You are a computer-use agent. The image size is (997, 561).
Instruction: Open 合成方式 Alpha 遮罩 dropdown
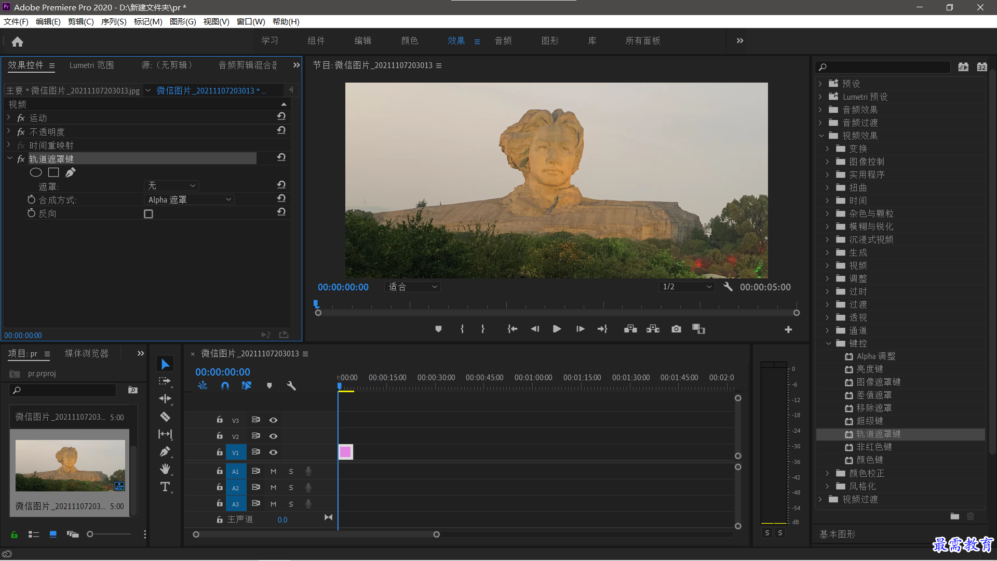(x=189, y=199)
